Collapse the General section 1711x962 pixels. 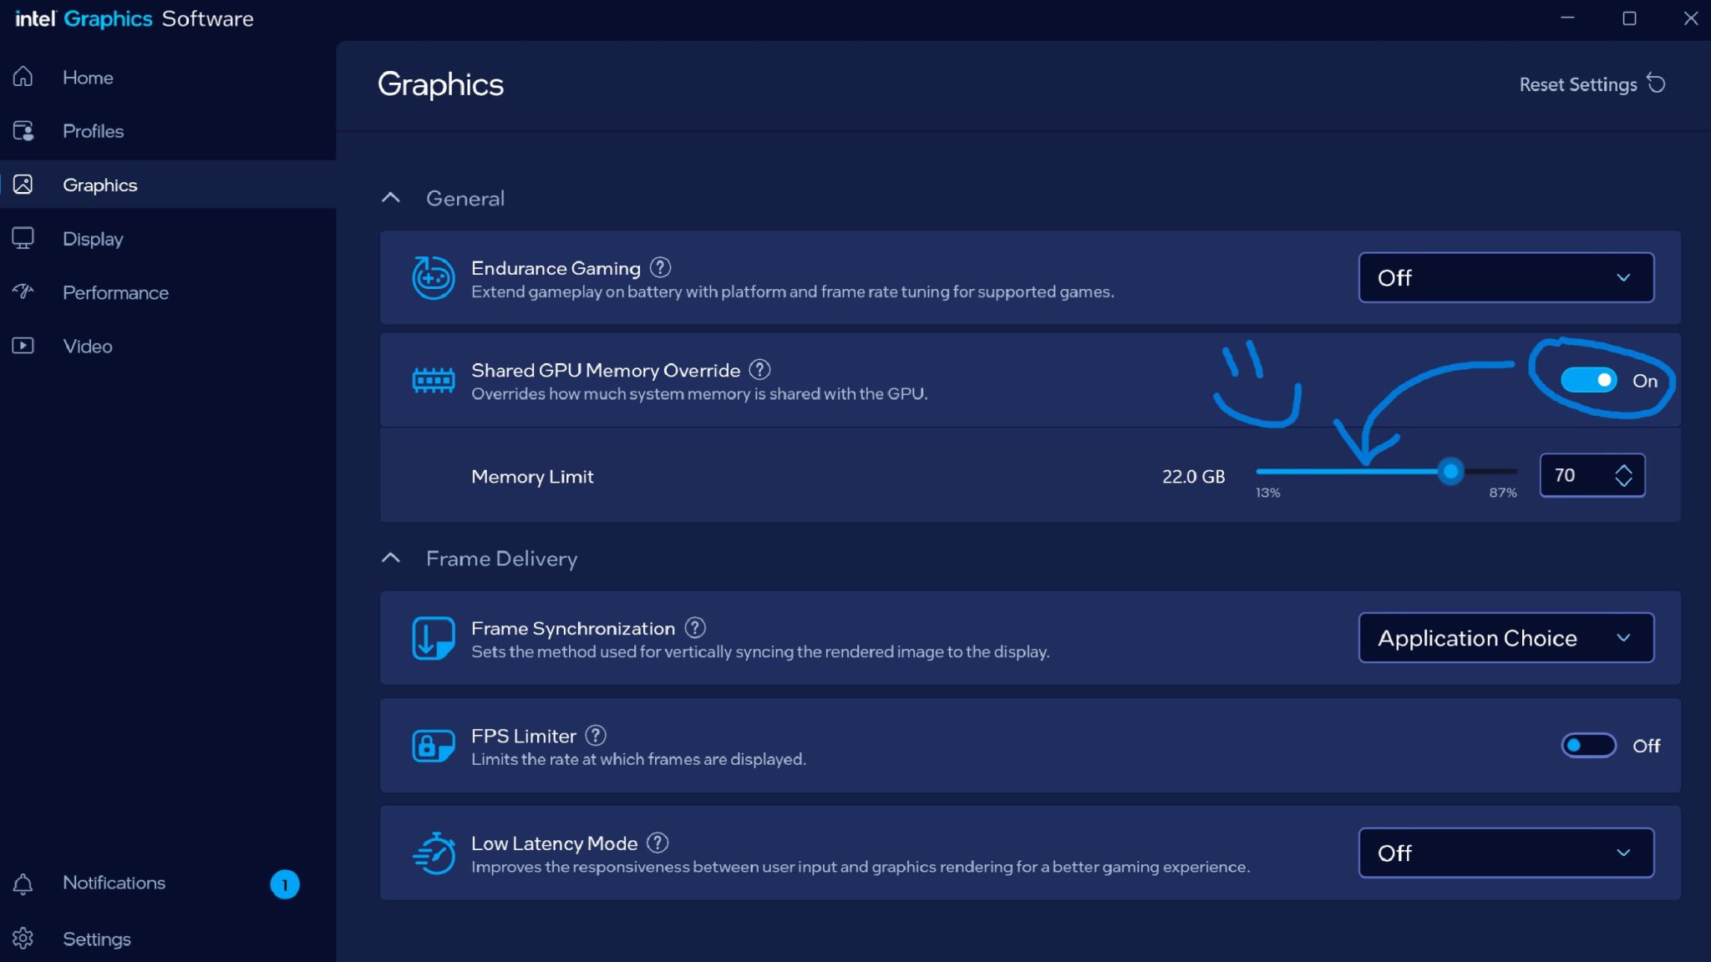(x=391, y=198)
